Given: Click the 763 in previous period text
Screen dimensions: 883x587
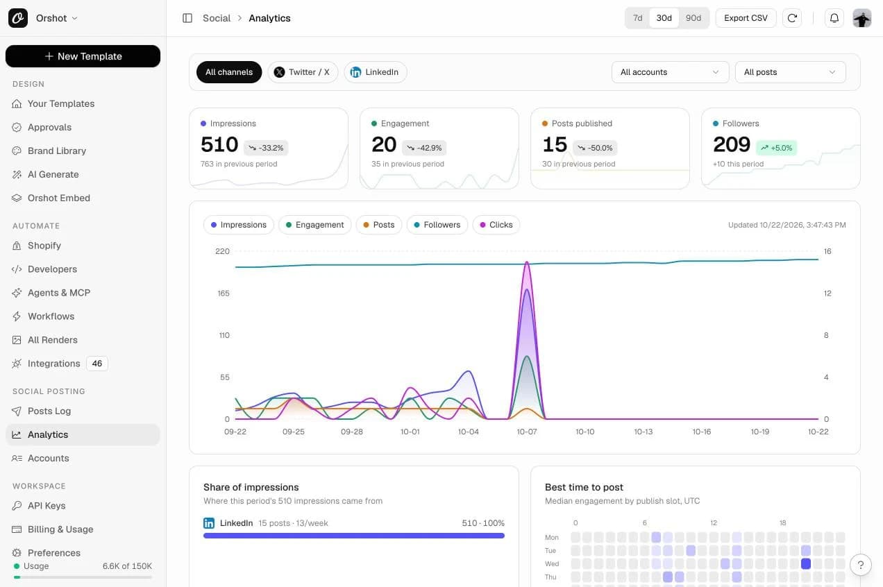Looking at the screenshot, I should (239, 164).
